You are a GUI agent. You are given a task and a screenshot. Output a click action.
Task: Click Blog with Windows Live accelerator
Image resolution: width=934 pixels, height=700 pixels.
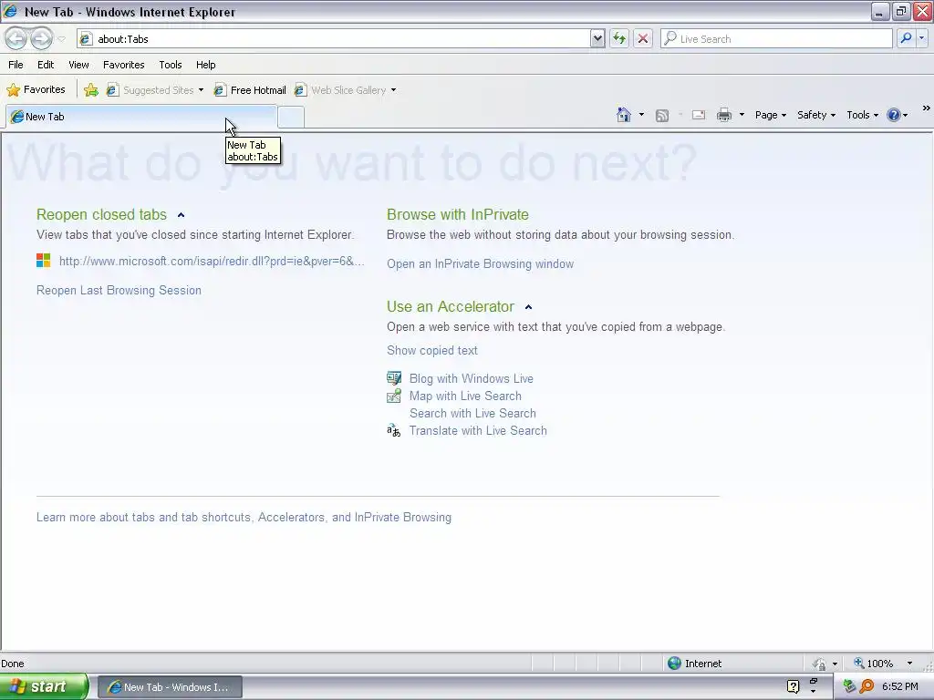click(x=472, y=378)
